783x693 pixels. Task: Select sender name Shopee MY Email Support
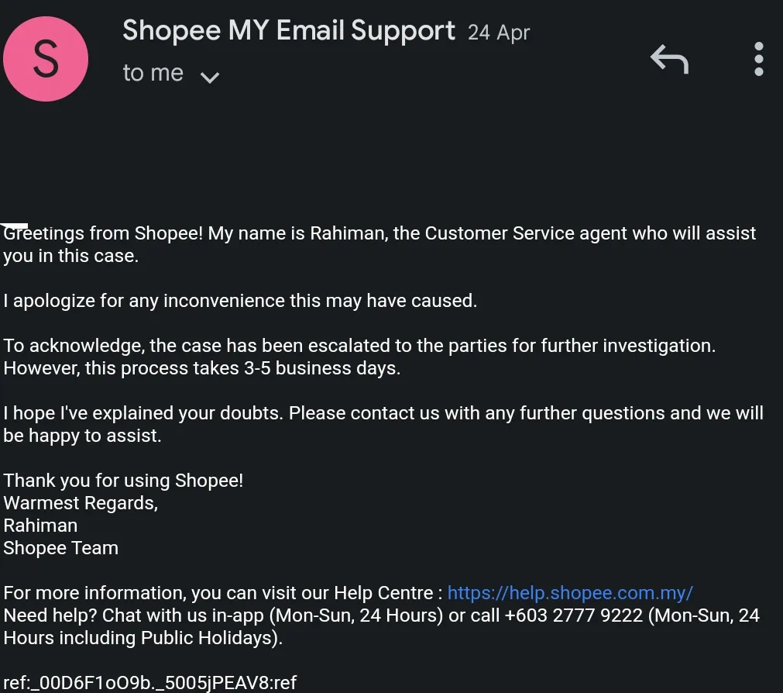289,30
